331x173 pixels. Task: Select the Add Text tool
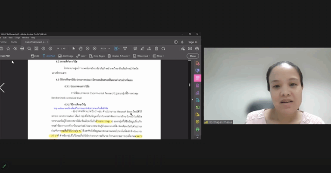point(49,56)
